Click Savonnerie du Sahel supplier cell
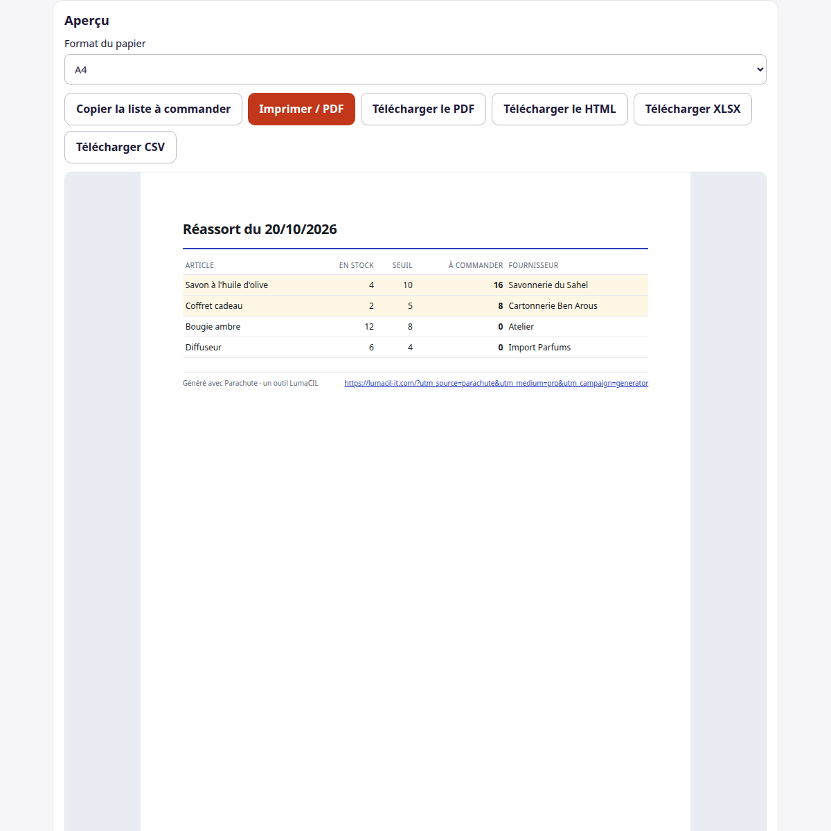This screenshot has height=831, width=831. point(548,285)
